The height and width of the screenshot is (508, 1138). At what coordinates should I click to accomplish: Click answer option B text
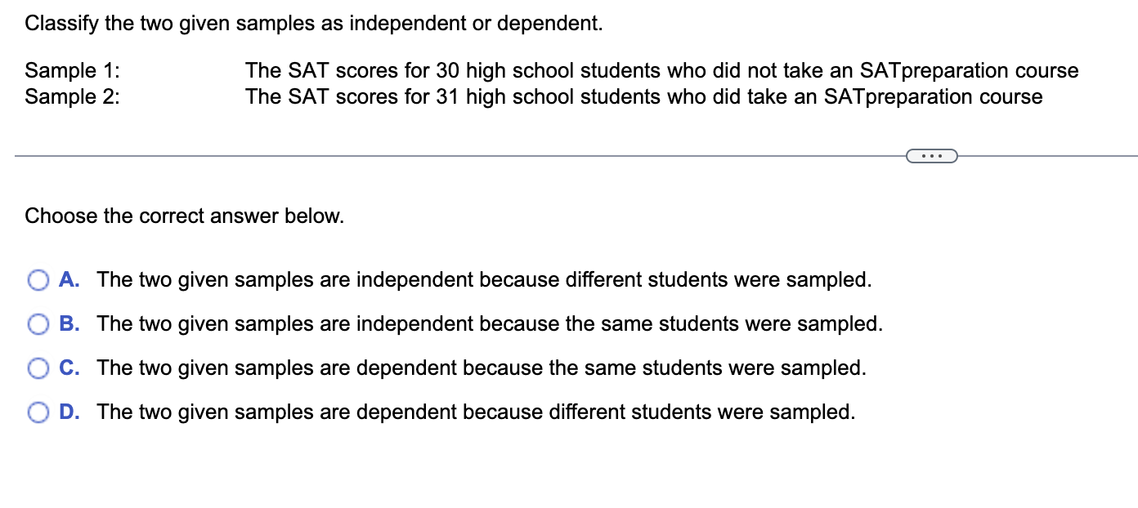coord(489,324)
